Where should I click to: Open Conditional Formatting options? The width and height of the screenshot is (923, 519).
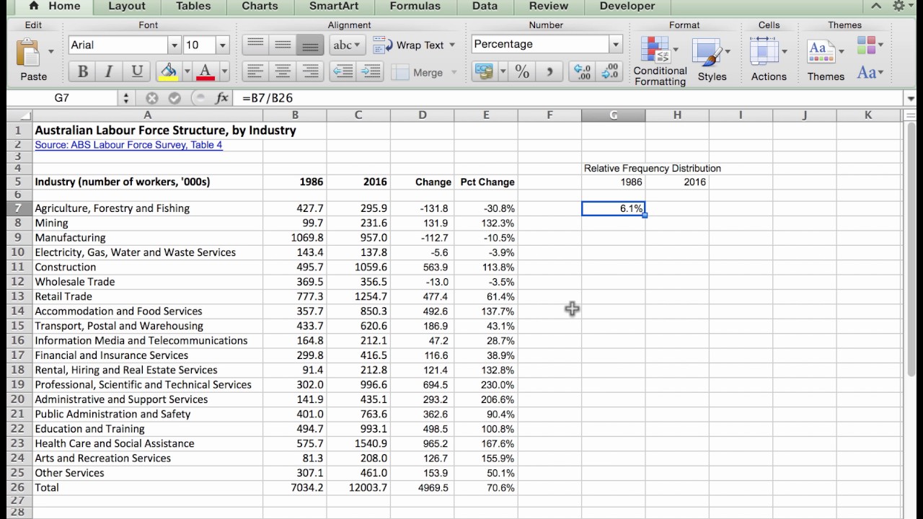coord(660,61)
